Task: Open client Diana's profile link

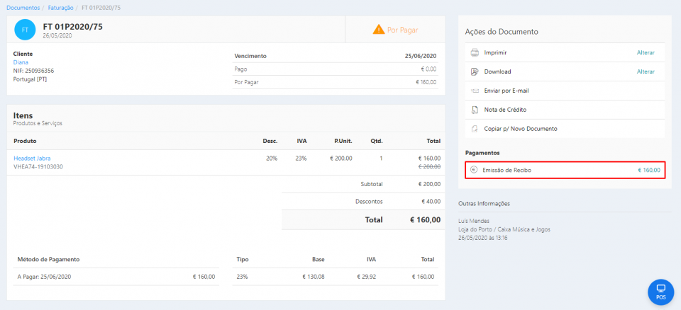Action: [x=21, y=62]
